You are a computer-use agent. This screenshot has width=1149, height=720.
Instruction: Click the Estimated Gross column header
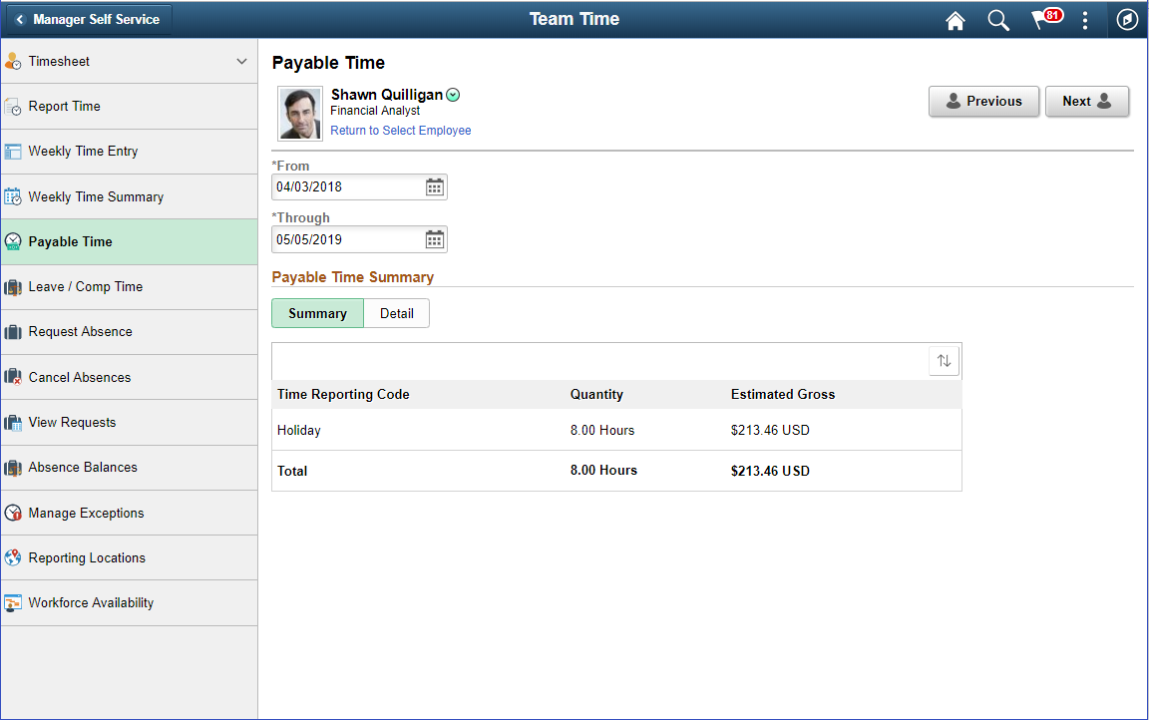click(783, 394)
